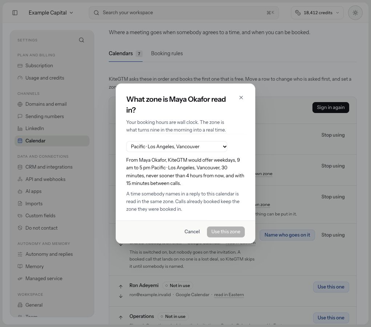Click the AI apps robot icon
Viewport: 371px width, 327px height.
click(x=20, y=191)
